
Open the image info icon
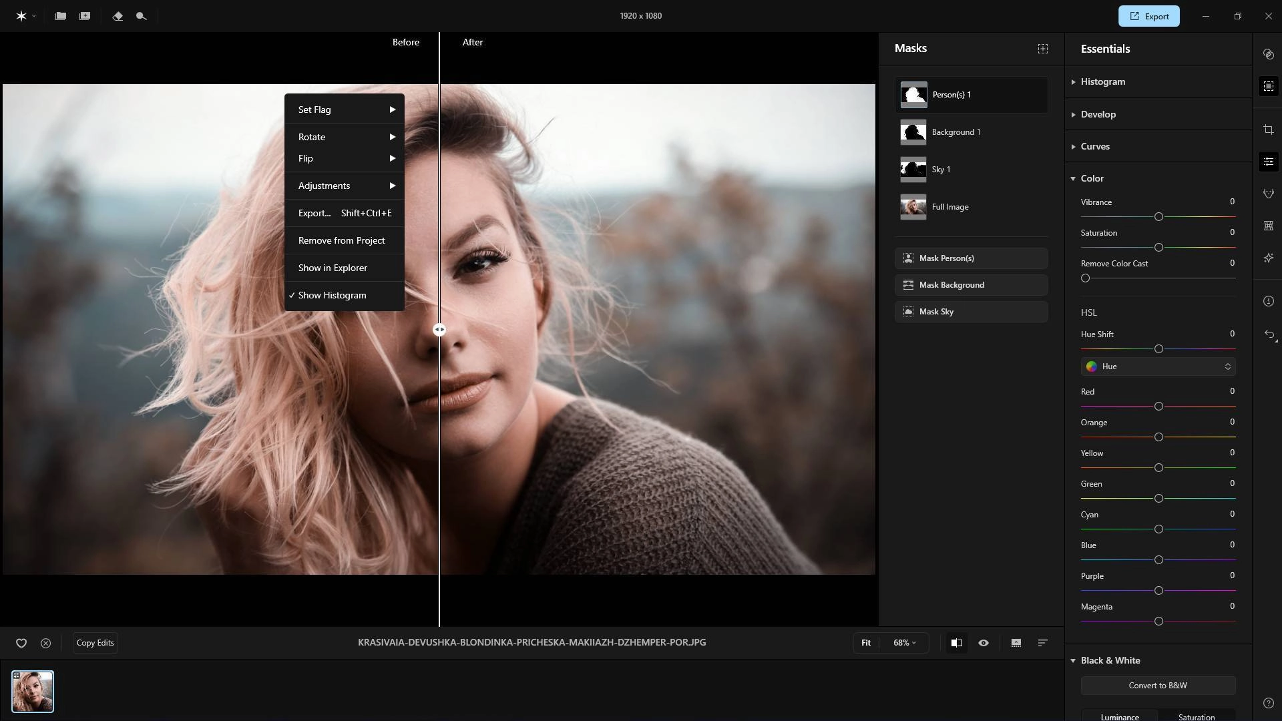tap(1268, 302)
